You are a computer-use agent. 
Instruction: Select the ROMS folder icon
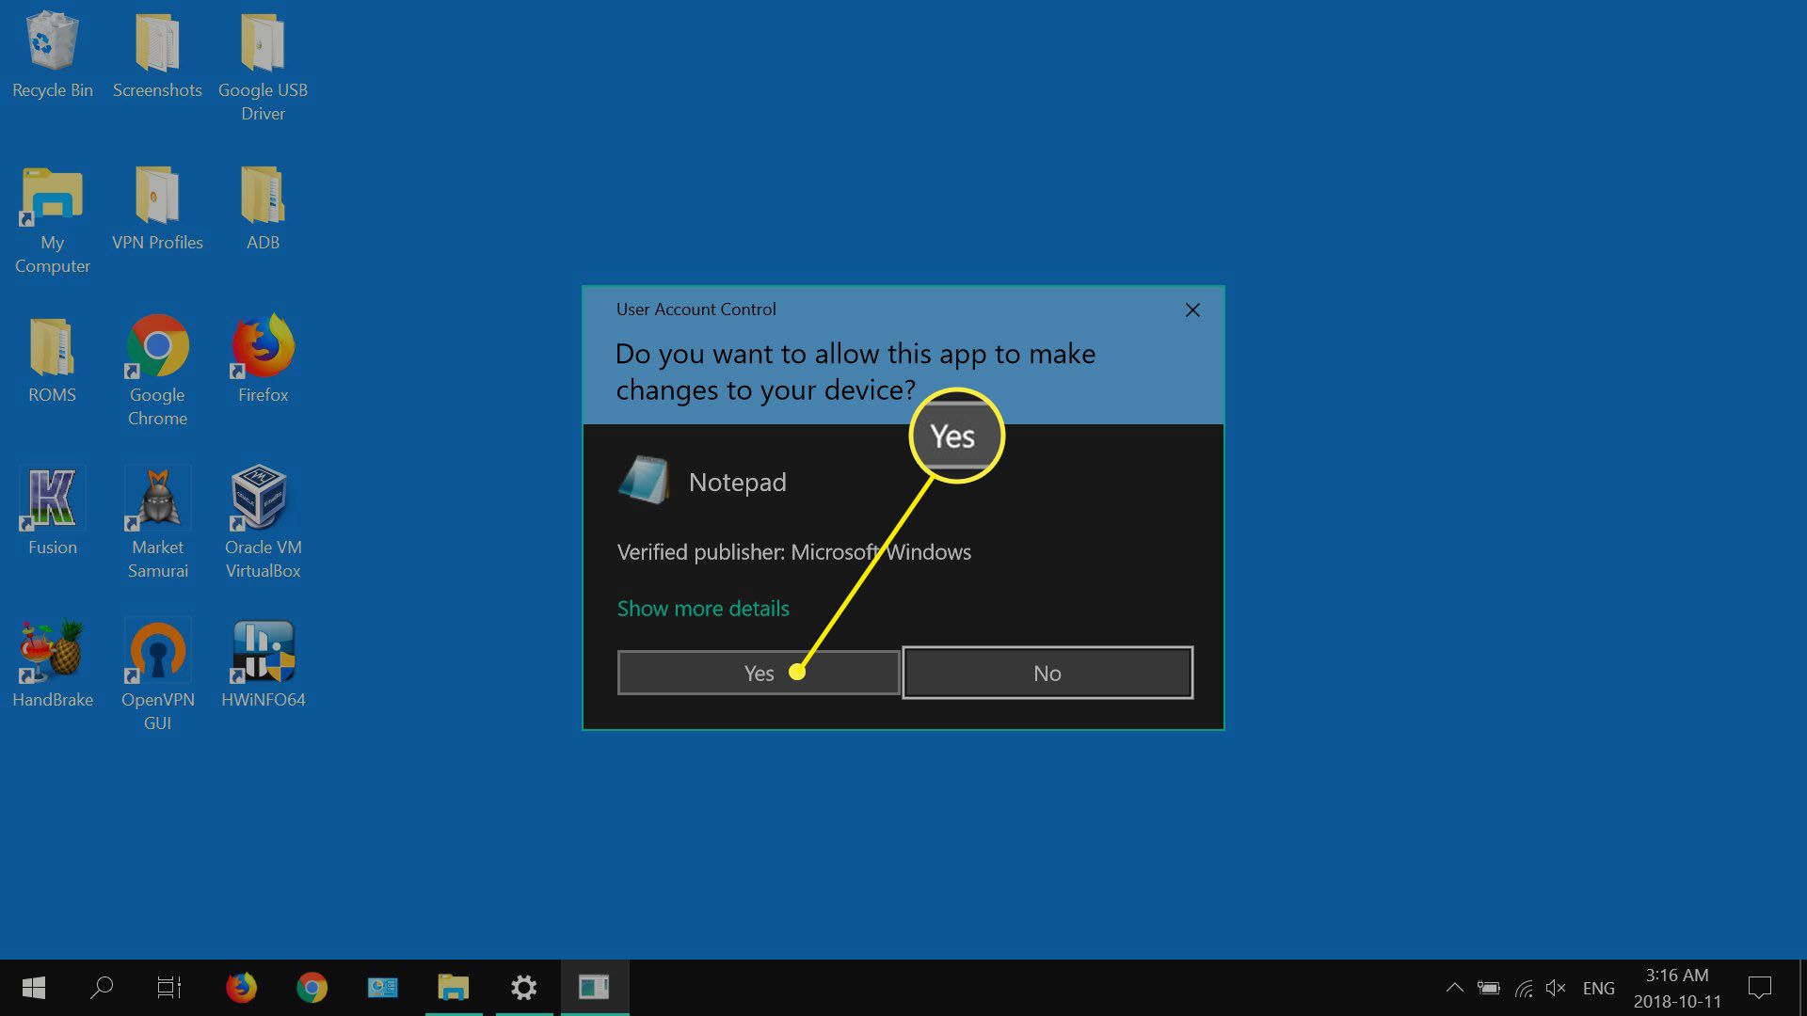53,361
